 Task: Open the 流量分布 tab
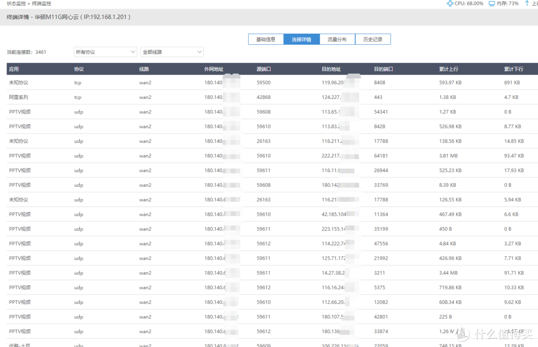[x=337, y=39]
